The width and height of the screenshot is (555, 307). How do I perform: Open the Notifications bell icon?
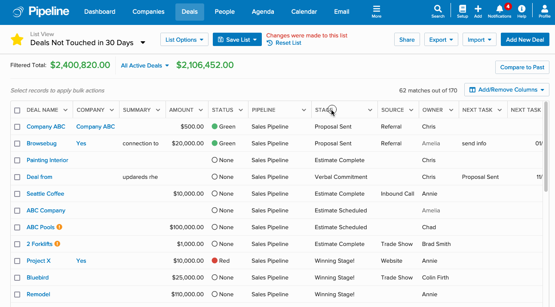(499, 9)
